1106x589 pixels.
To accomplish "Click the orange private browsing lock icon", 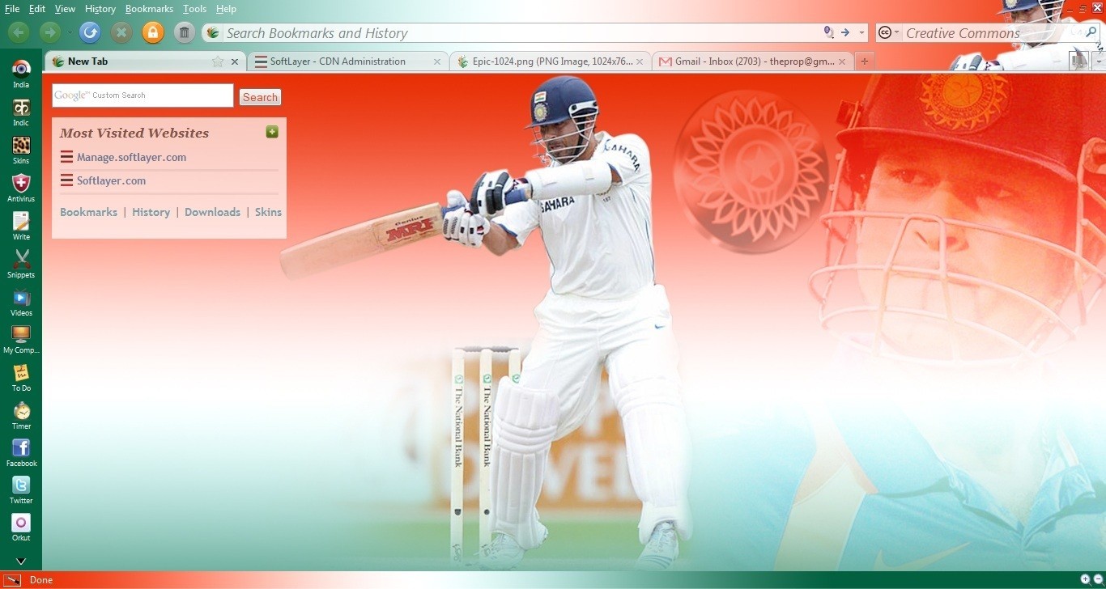I will click(152, 32).
